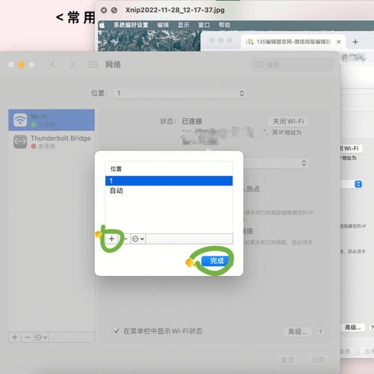
Task: Go back with the left chevron
Action: [x=53, y=64]
